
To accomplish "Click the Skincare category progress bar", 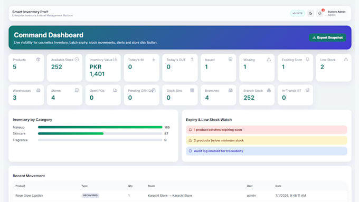I will 100,133.
